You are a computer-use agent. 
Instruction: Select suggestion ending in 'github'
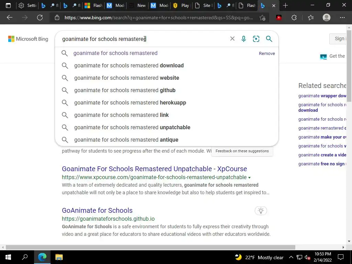pyautogui.click(x=167, y=90)
